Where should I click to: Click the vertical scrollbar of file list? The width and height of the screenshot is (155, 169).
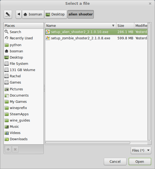[x=149, y=82]
